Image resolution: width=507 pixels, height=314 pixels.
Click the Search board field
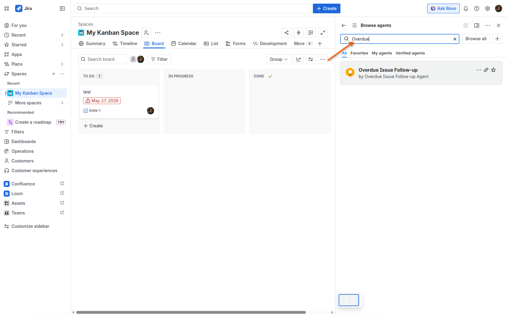[102, 59]
